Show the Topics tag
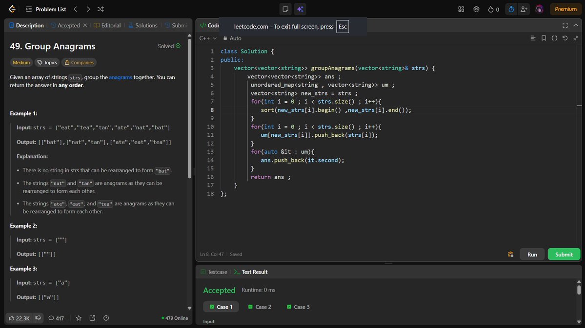Screen dimensions: 585x328 click(x=47, y=63)
